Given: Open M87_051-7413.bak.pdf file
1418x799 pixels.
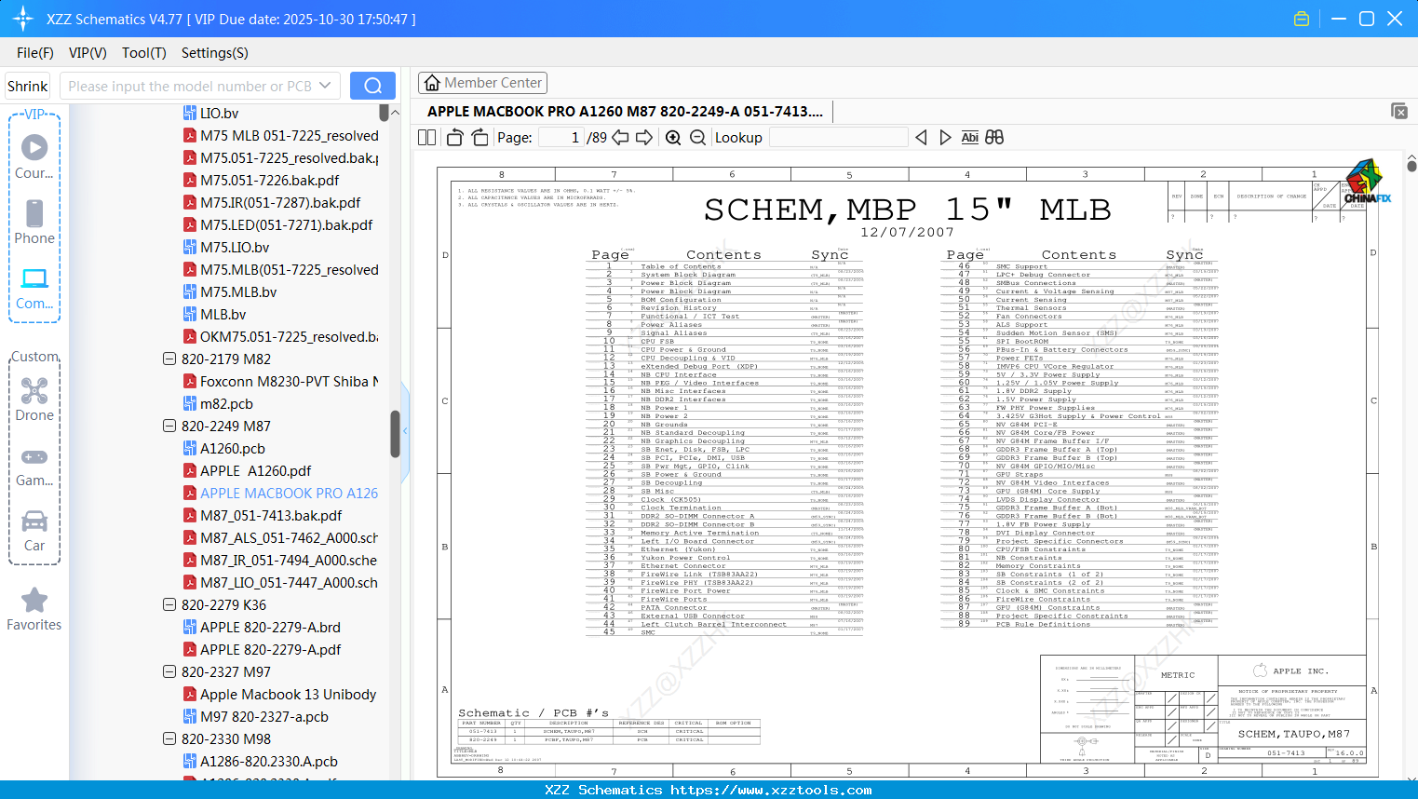Looking at the screenshot, I should (x=263, y=515).
